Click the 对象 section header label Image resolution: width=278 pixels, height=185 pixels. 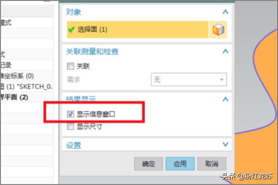click(73, 12)
